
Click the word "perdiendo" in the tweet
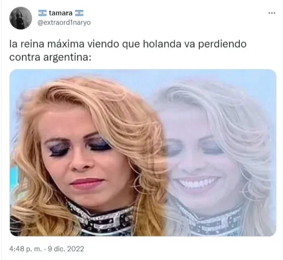pyautogui.click(x=222, y=44)
